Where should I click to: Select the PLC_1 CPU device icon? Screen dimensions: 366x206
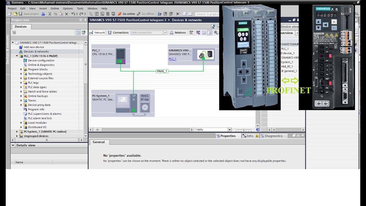point(121,56)
